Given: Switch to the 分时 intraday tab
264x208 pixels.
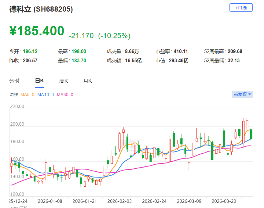Looking at the screenshot, I should click(x=14, y=81).
